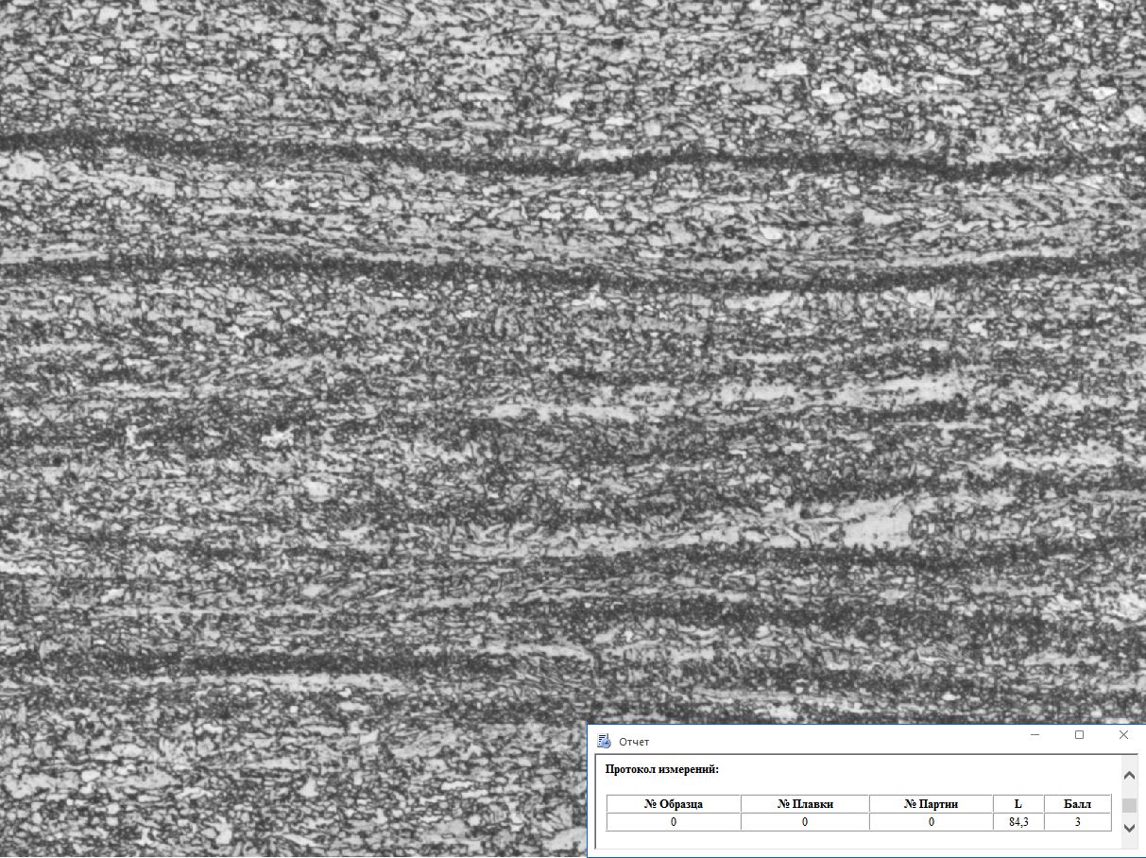Click the '№ Образца' value cell 0
This screenshot has width=1146, height=858.
[x=674, y=822]
